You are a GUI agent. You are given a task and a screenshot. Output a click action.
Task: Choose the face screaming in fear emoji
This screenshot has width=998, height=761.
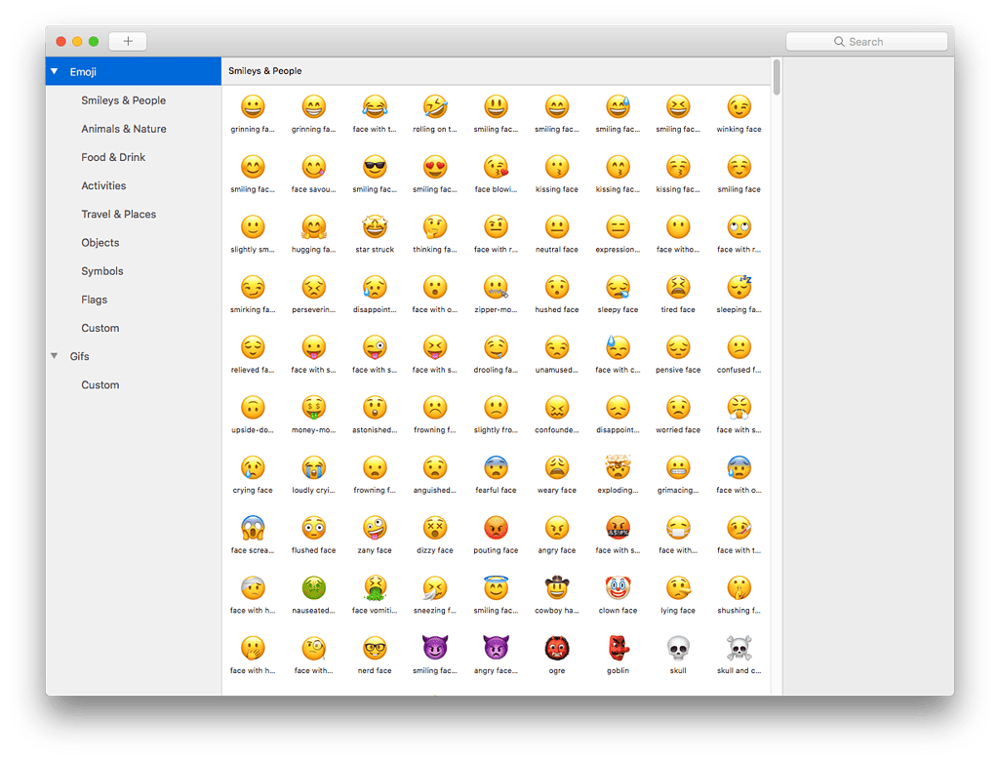coord(253,528)
